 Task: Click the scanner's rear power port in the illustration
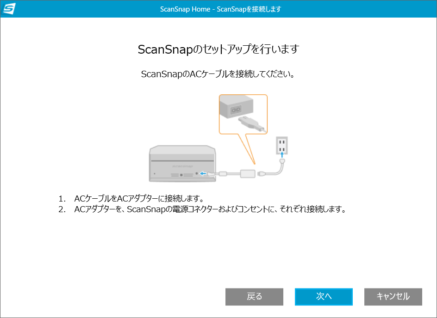point(197,173)
